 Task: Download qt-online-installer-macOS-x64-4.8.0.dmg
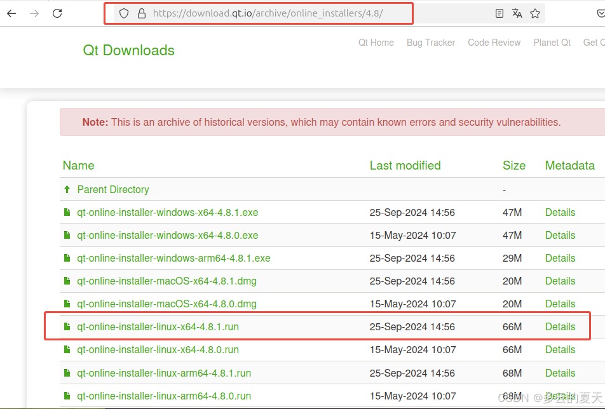point(167,304)
